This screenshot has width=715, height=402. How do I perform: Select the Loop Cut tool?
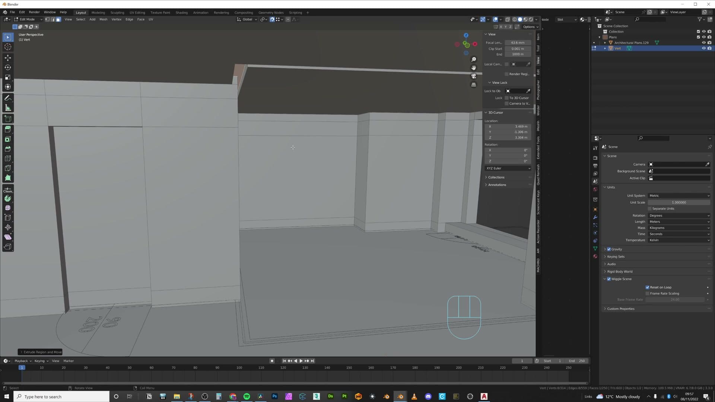pyautogui.click(x=8, y=159)
